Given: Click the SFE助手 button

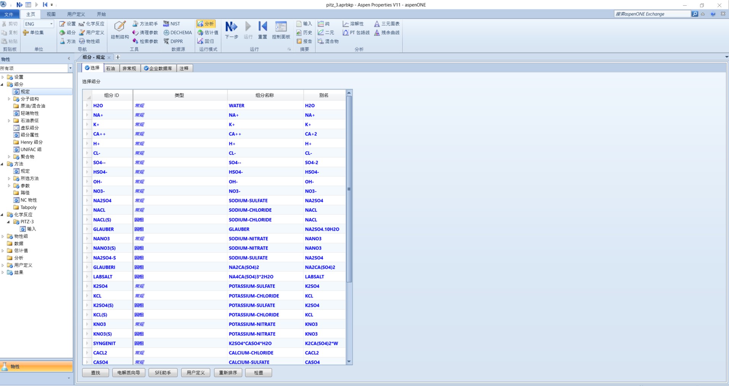Looking at the screenshot, I should [x=163, y=373].
